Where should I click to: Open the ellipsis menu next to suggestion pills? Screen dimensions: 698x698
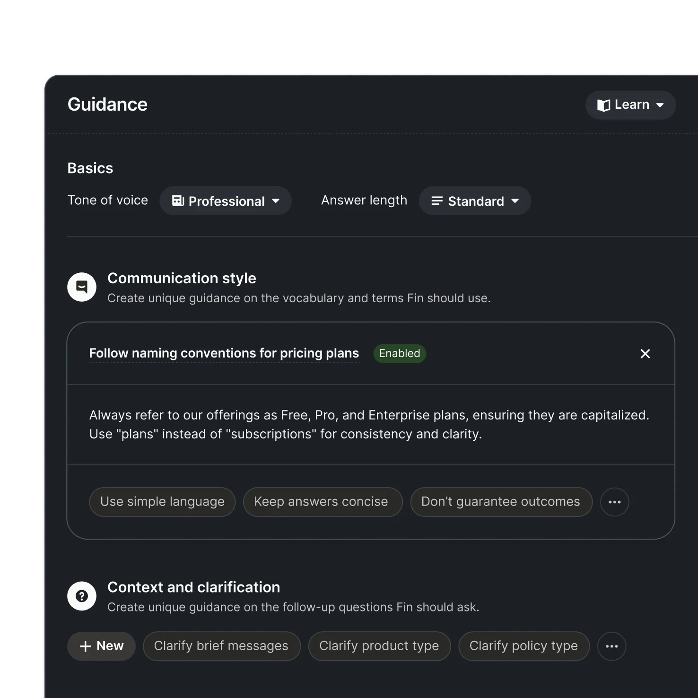pyautogui.click(x=614, y=502)
